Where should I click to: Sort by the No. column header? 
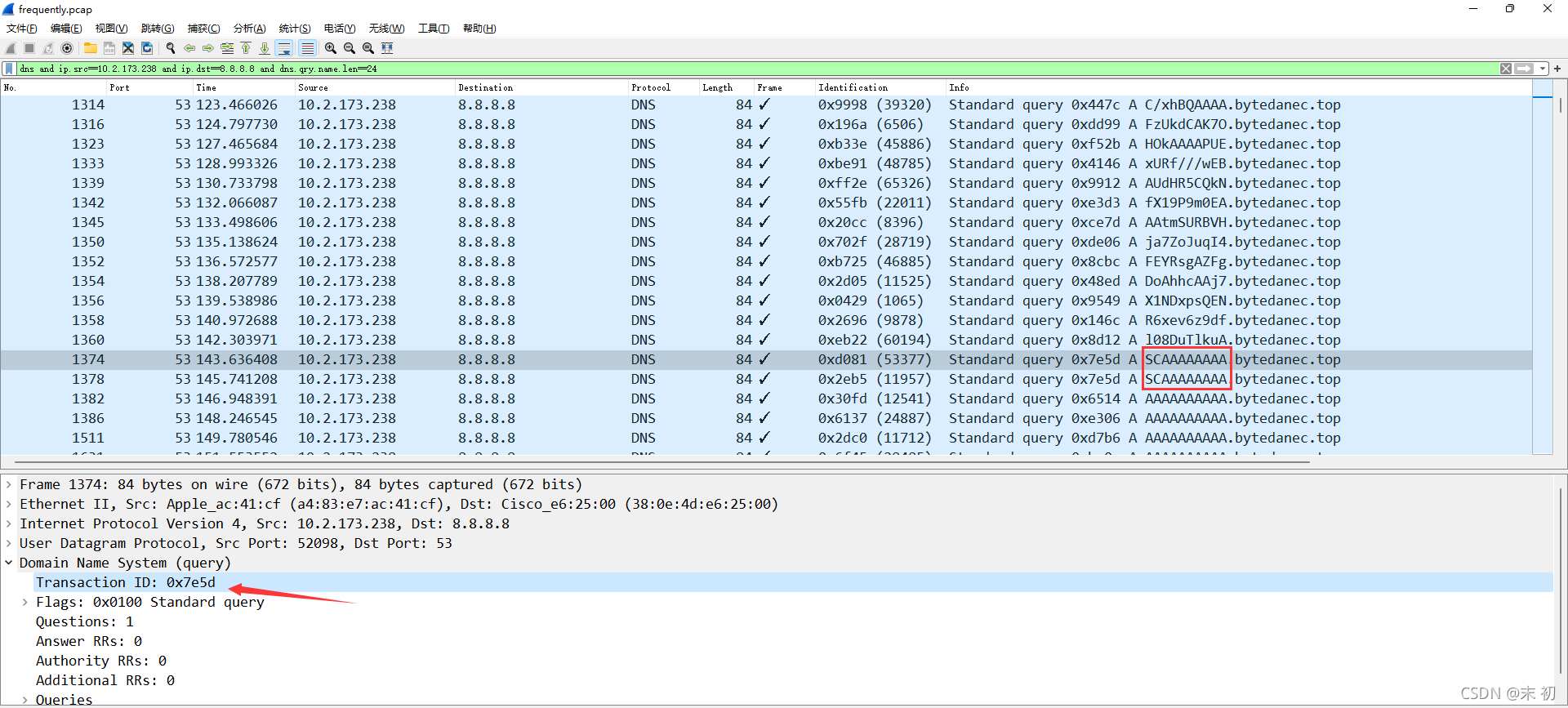[x=54, y=87]
